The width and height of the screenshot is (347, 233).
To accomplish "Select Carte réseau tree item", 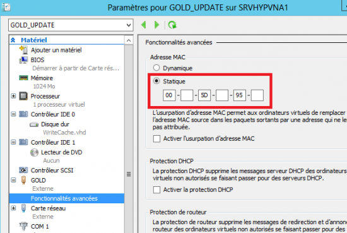I will [x=48, y=208].
